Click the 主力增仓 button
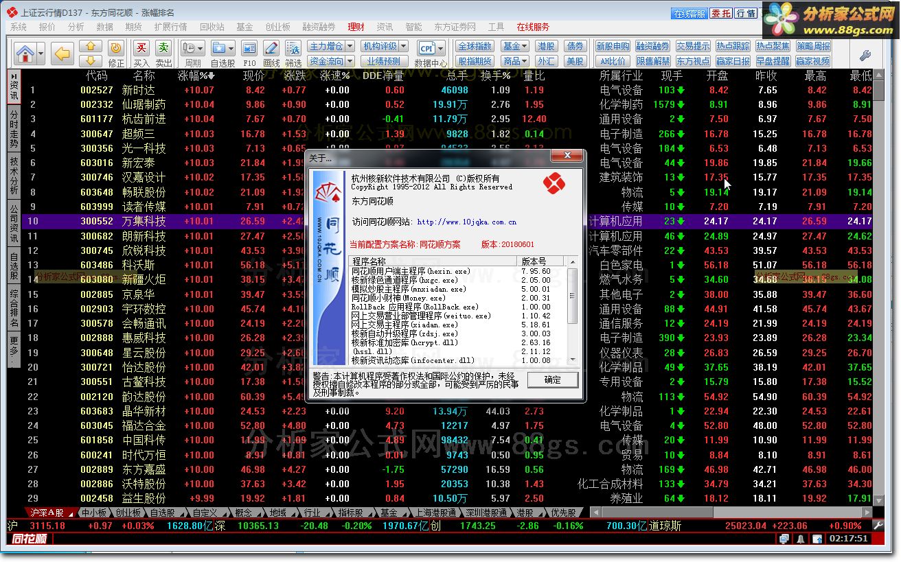901x562 pixels. [326, 46]
